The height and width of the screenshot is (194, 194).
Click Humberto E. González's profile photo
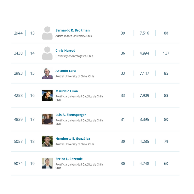[47, 141]
